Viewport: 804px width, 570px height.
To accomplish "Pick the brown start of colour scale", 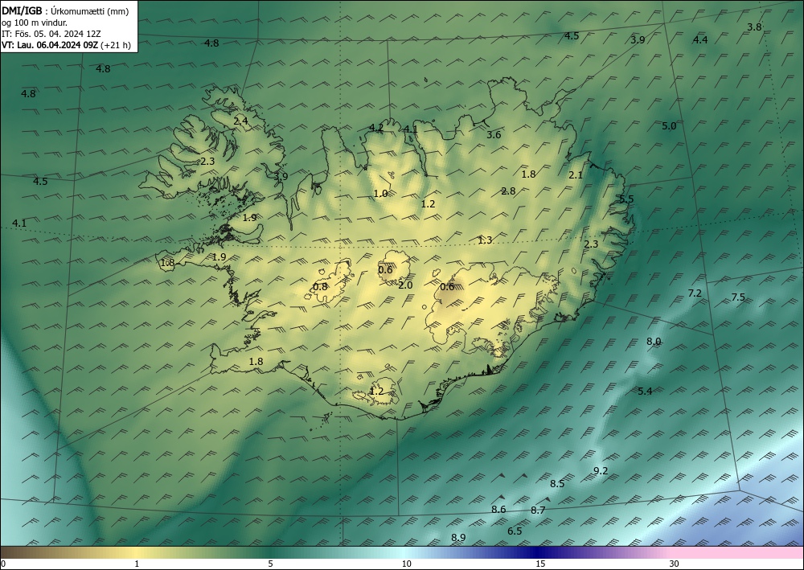I will [x=21, y=552].
